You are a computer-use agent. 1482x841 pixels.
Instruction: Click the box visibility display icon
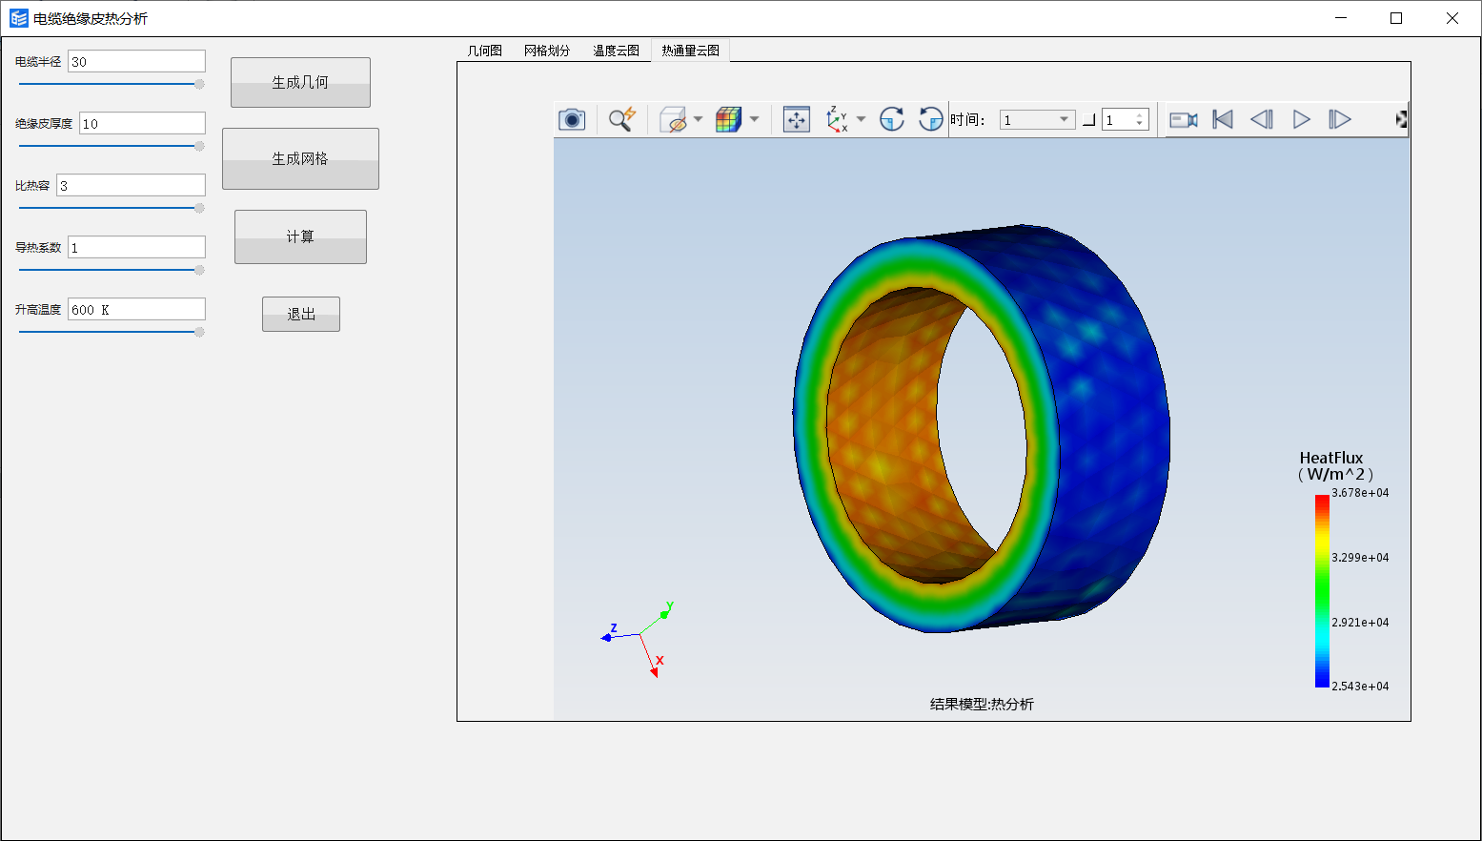point(674,119)
